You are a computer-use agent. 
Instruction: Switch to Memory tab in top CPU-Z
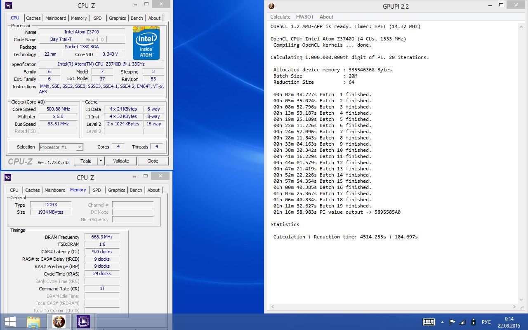(x=79, y=18)
